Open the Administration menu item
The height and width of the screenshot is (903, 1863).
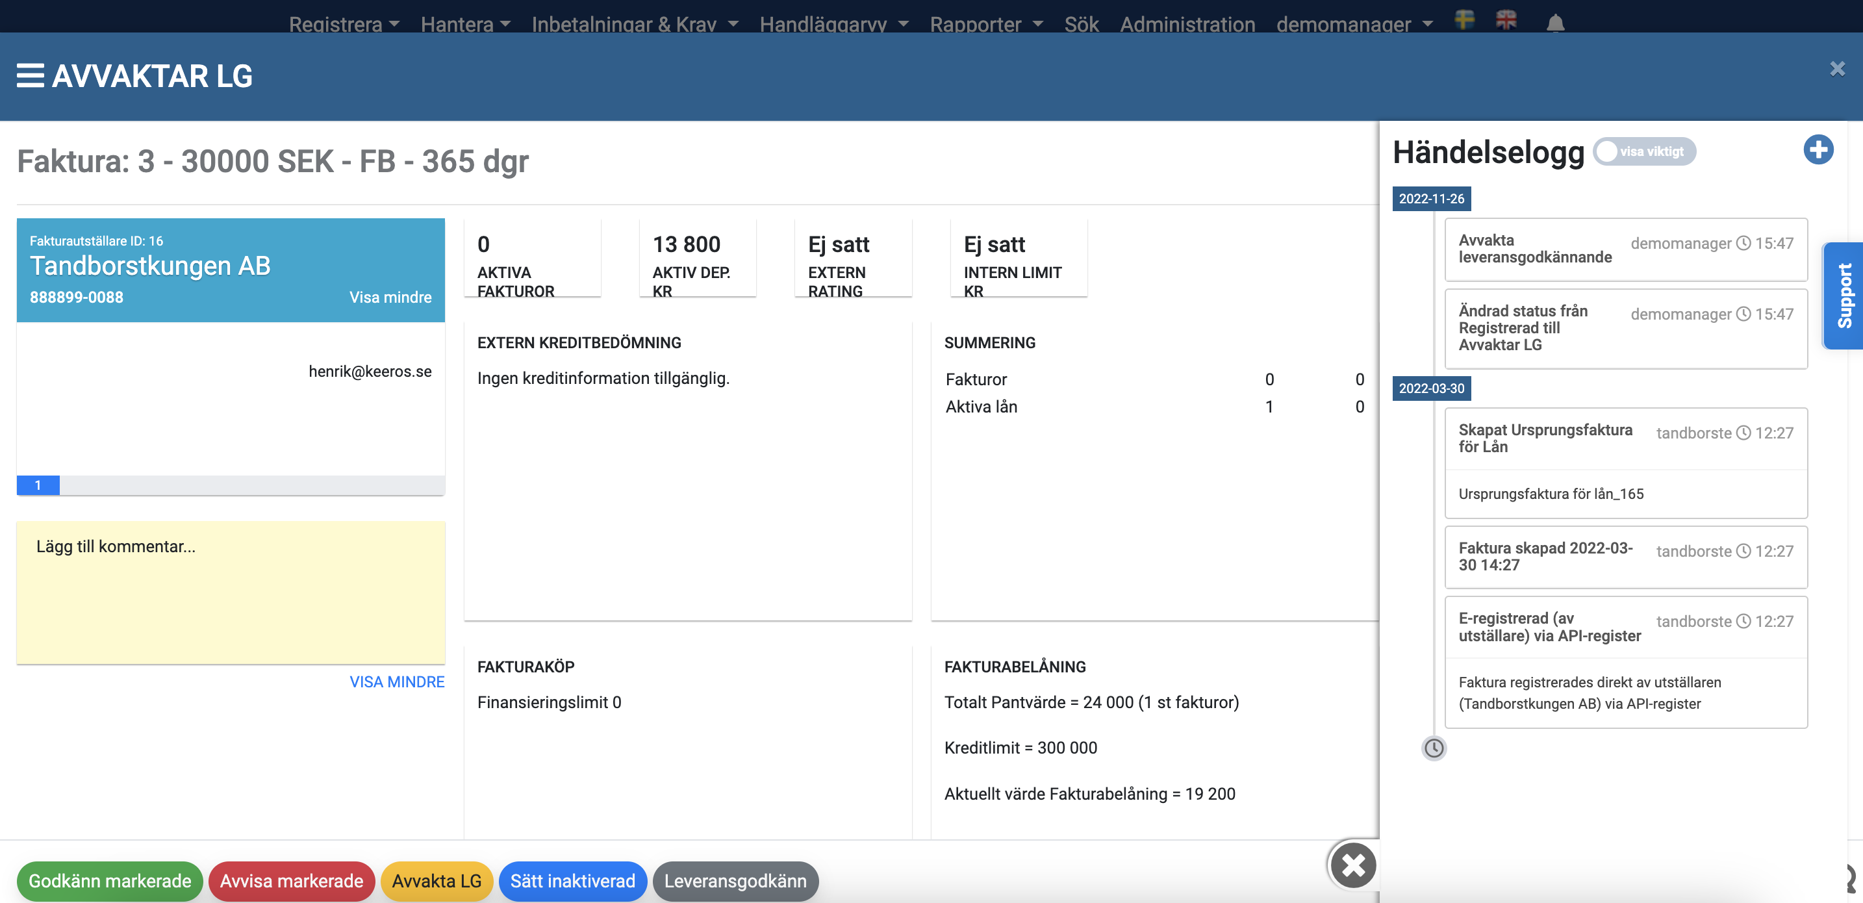click(1187, 24)
